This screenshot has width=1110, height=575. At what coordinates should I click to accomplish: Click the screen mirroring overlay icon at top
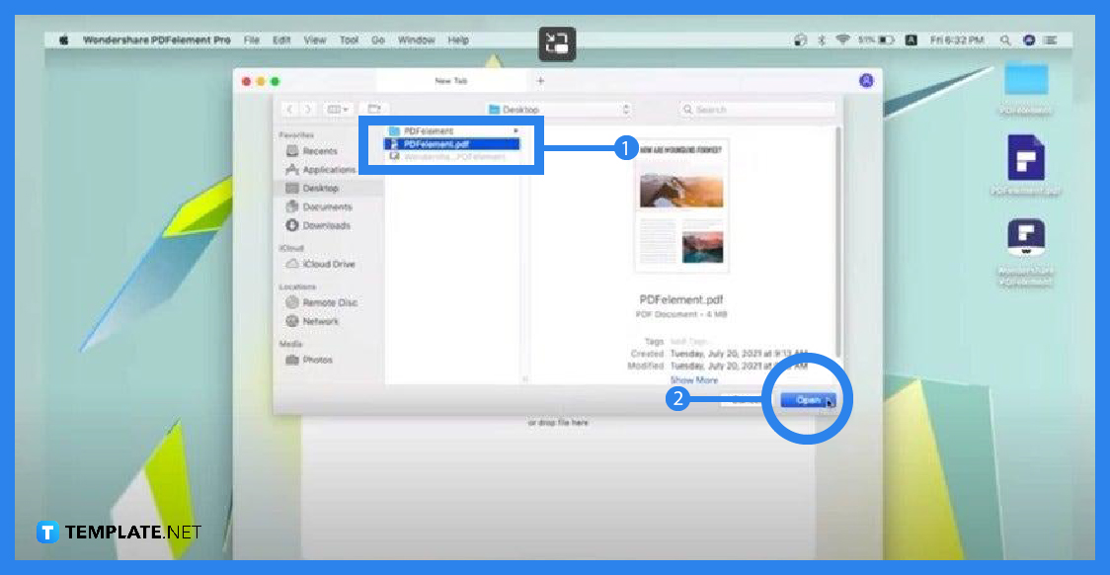(x=558, y=43)
